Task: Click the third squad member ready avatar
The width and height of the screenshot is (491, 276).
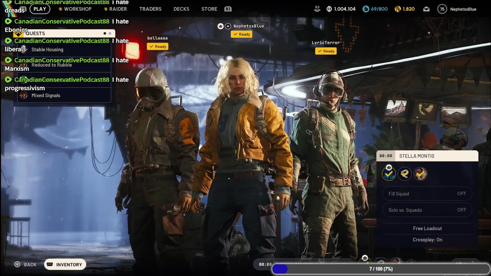Action: tap(420, 174)
